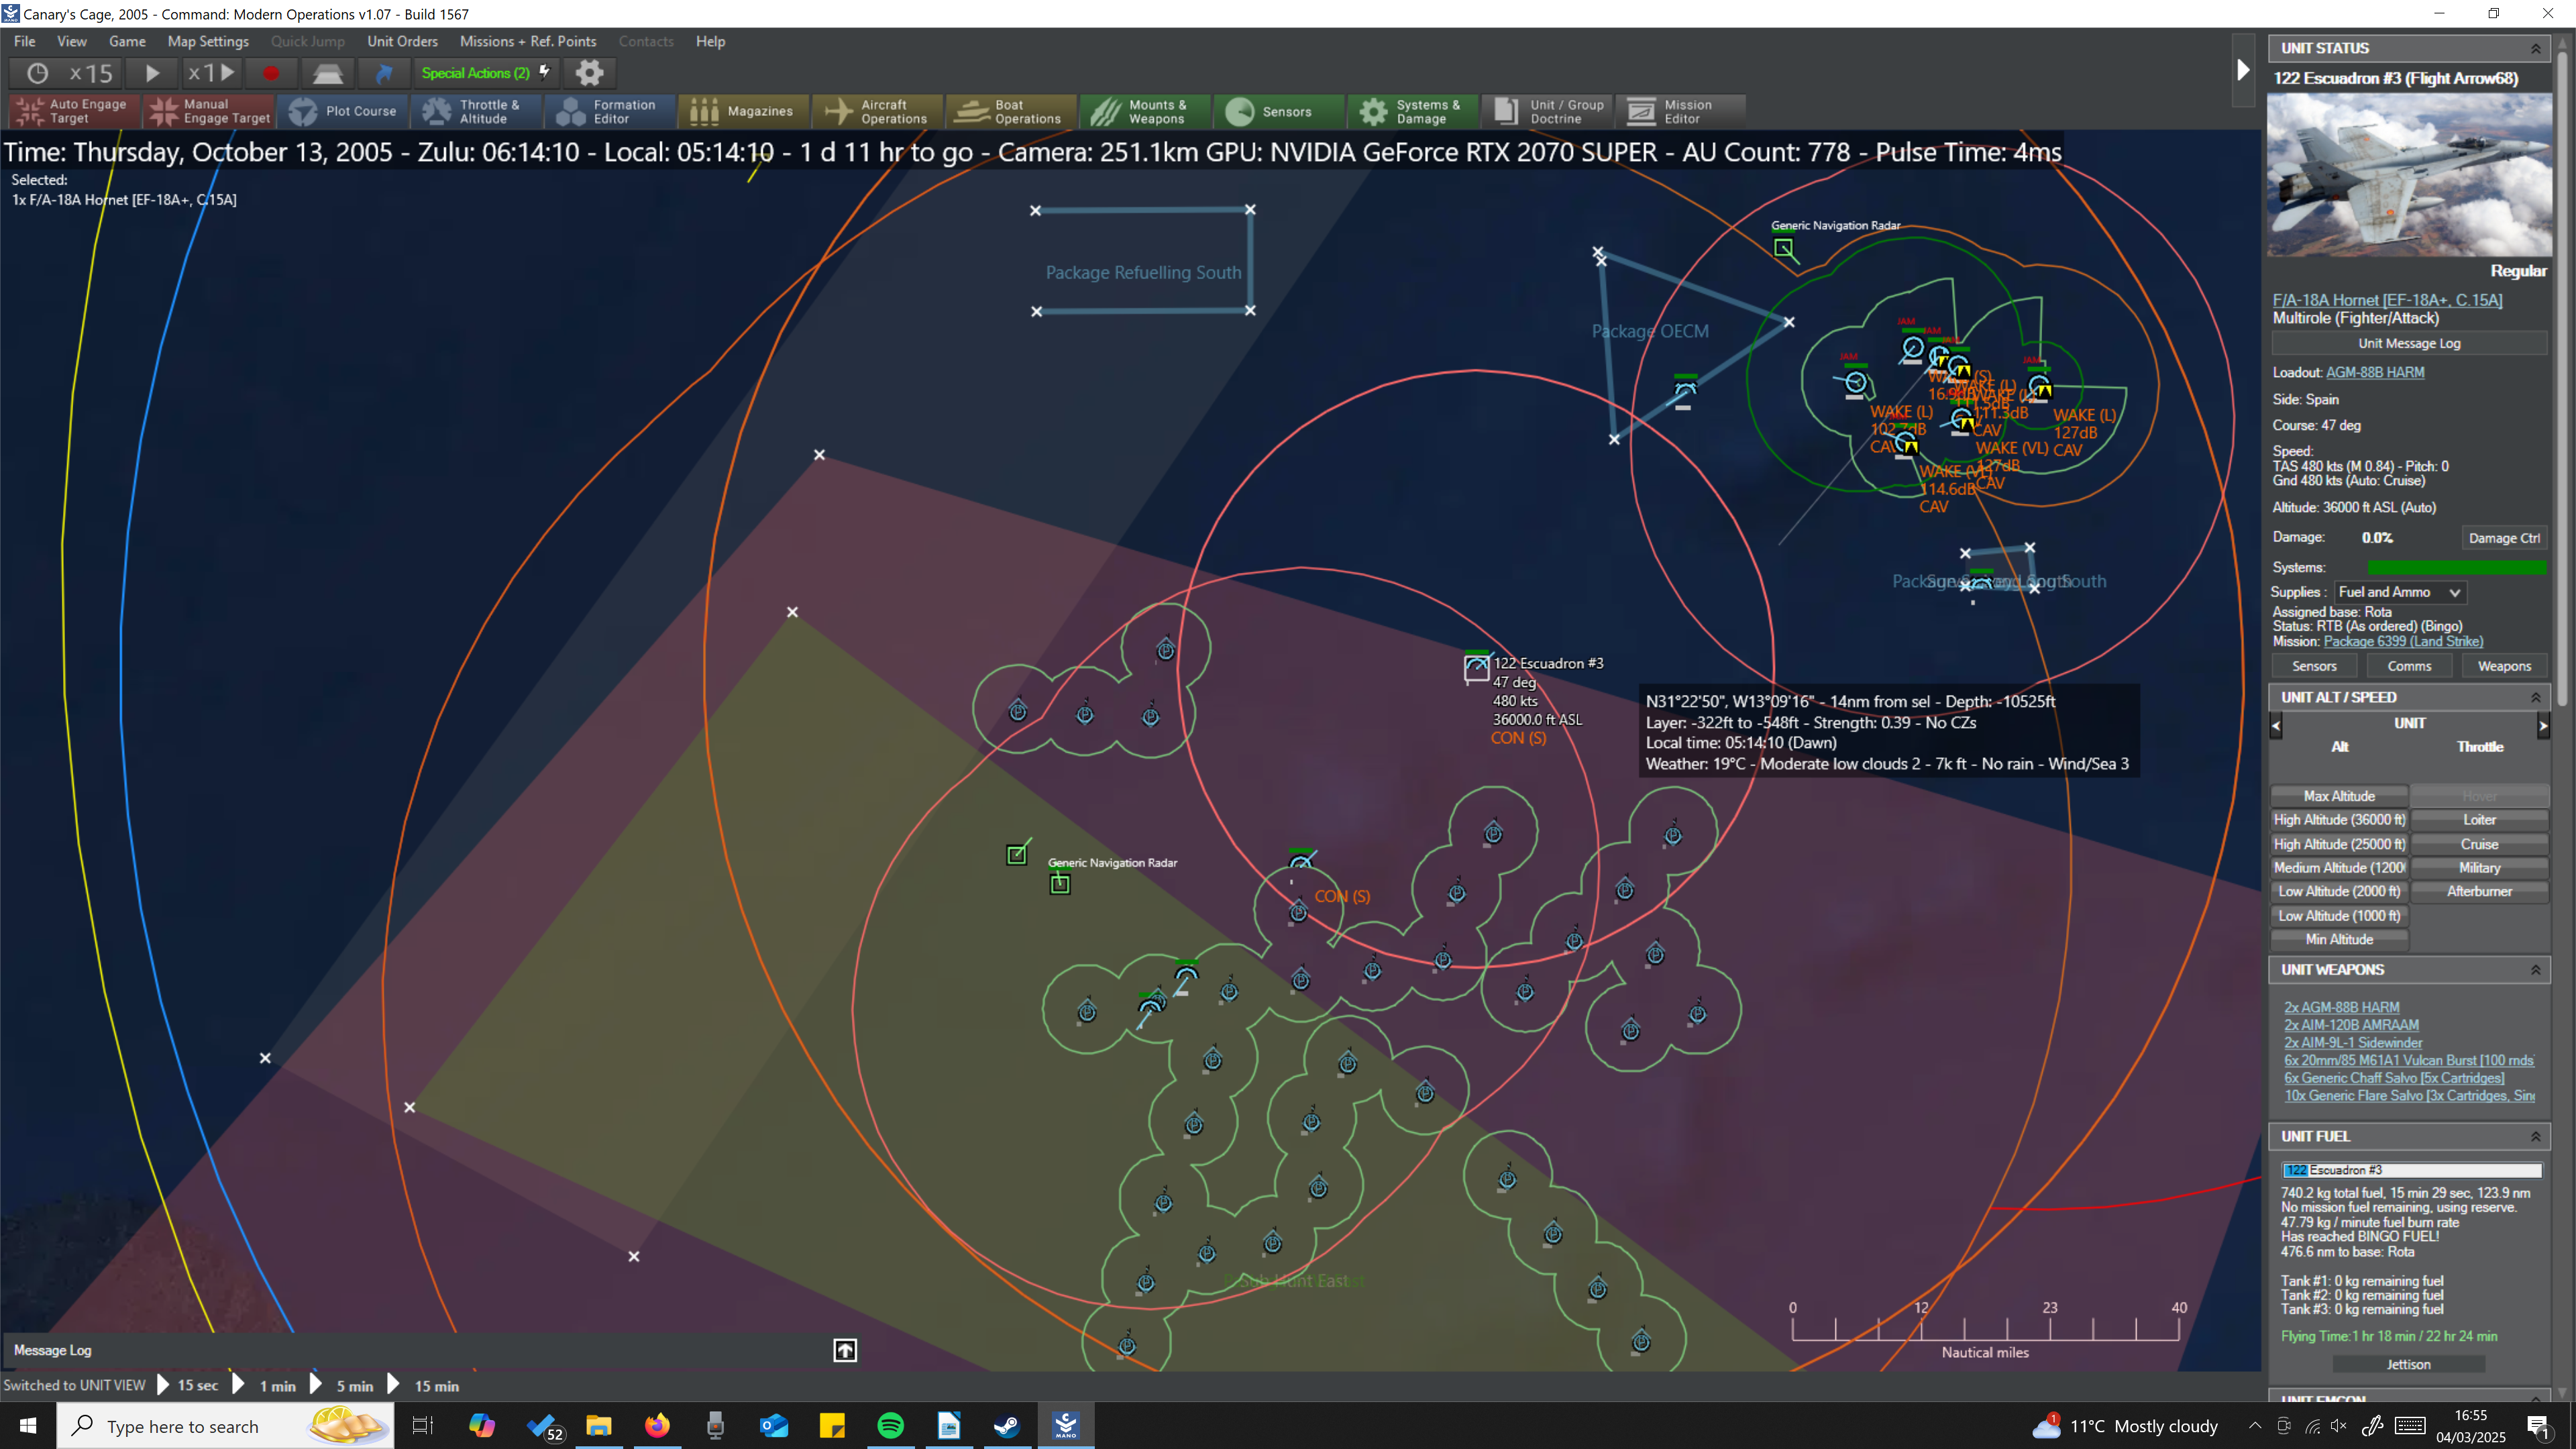The height and width of the screenshot is (1449, 2576).
Task: Click AGM-88B HARM loadout link
Action: tap(2375, 372)
